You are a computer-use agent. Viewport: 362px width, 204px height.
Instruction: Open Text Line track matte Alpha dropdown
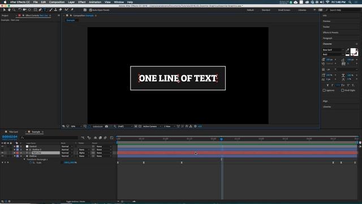(84, 153)
